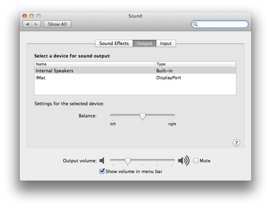Select the Output tab
The height and width of the screenshot is (208, 271).
[x=145, y=43]
